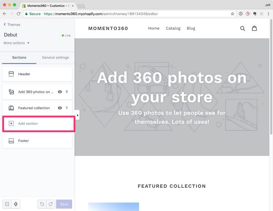Viewport: 273px width, 211px height.
Task: Hide the Featured collection section
Action: 60,108
